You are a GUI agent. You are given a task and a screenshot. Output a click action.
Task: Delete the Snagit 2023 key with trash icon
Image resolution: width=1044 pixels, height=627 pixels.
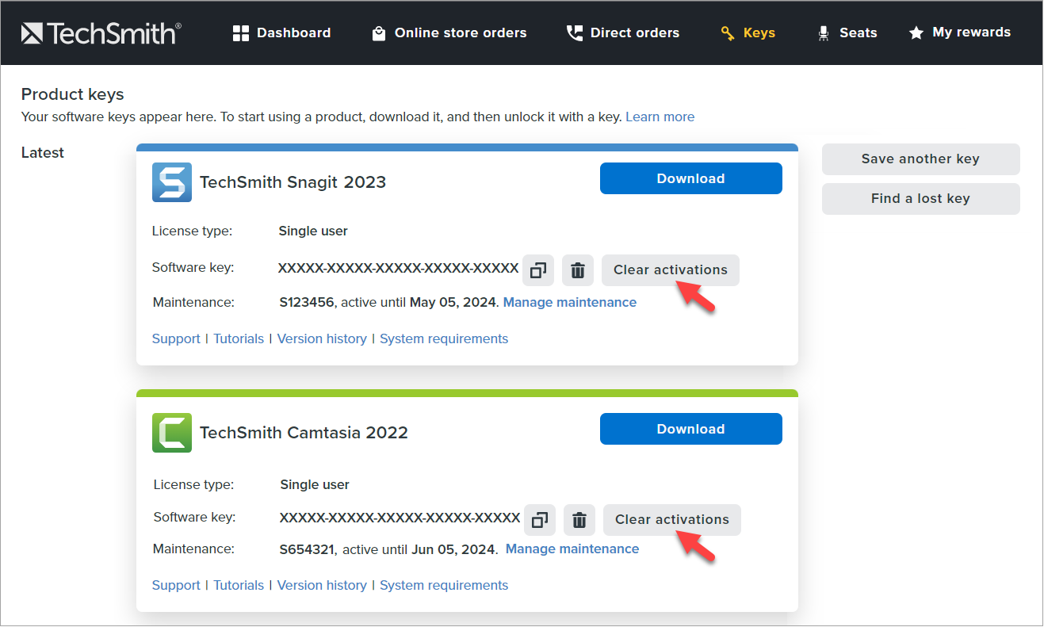[578, 270]
